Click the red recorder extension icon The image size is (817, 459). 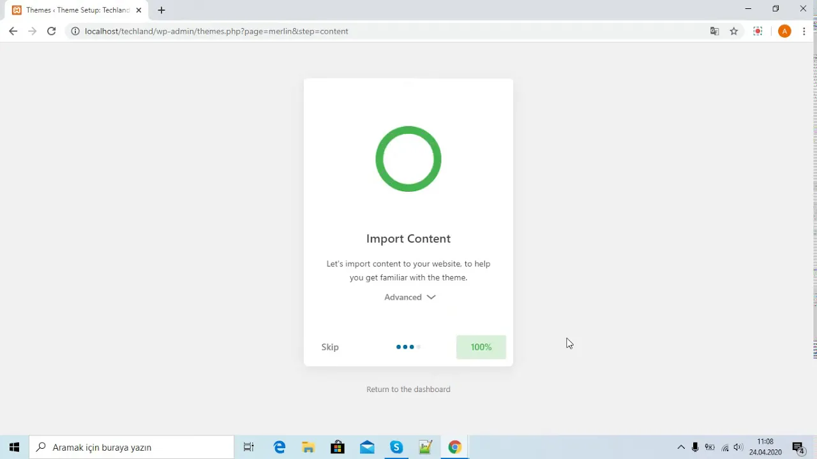point(758,31)
